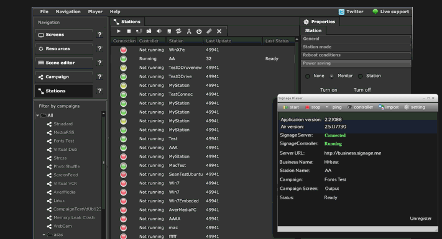Click the help question mark beside Stations nav

[99, 91]
